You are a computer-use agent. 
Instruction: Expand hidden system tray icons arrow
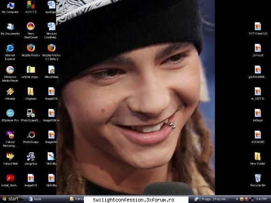click(237, 199)
